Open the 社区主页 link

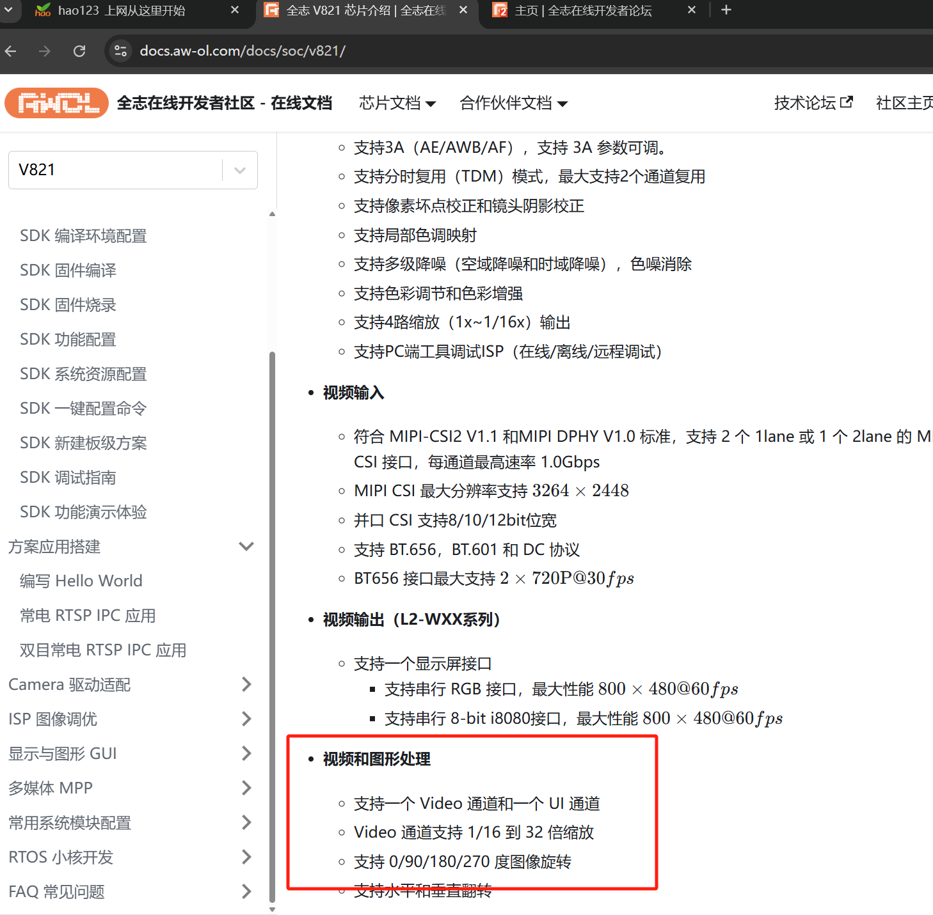point(904,103)
